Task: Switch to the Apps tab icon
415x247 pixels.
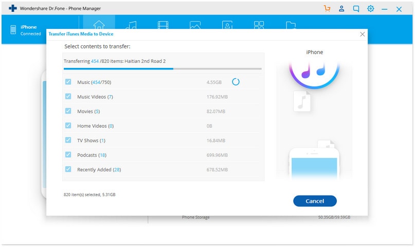Action: (x=259, y=25)
